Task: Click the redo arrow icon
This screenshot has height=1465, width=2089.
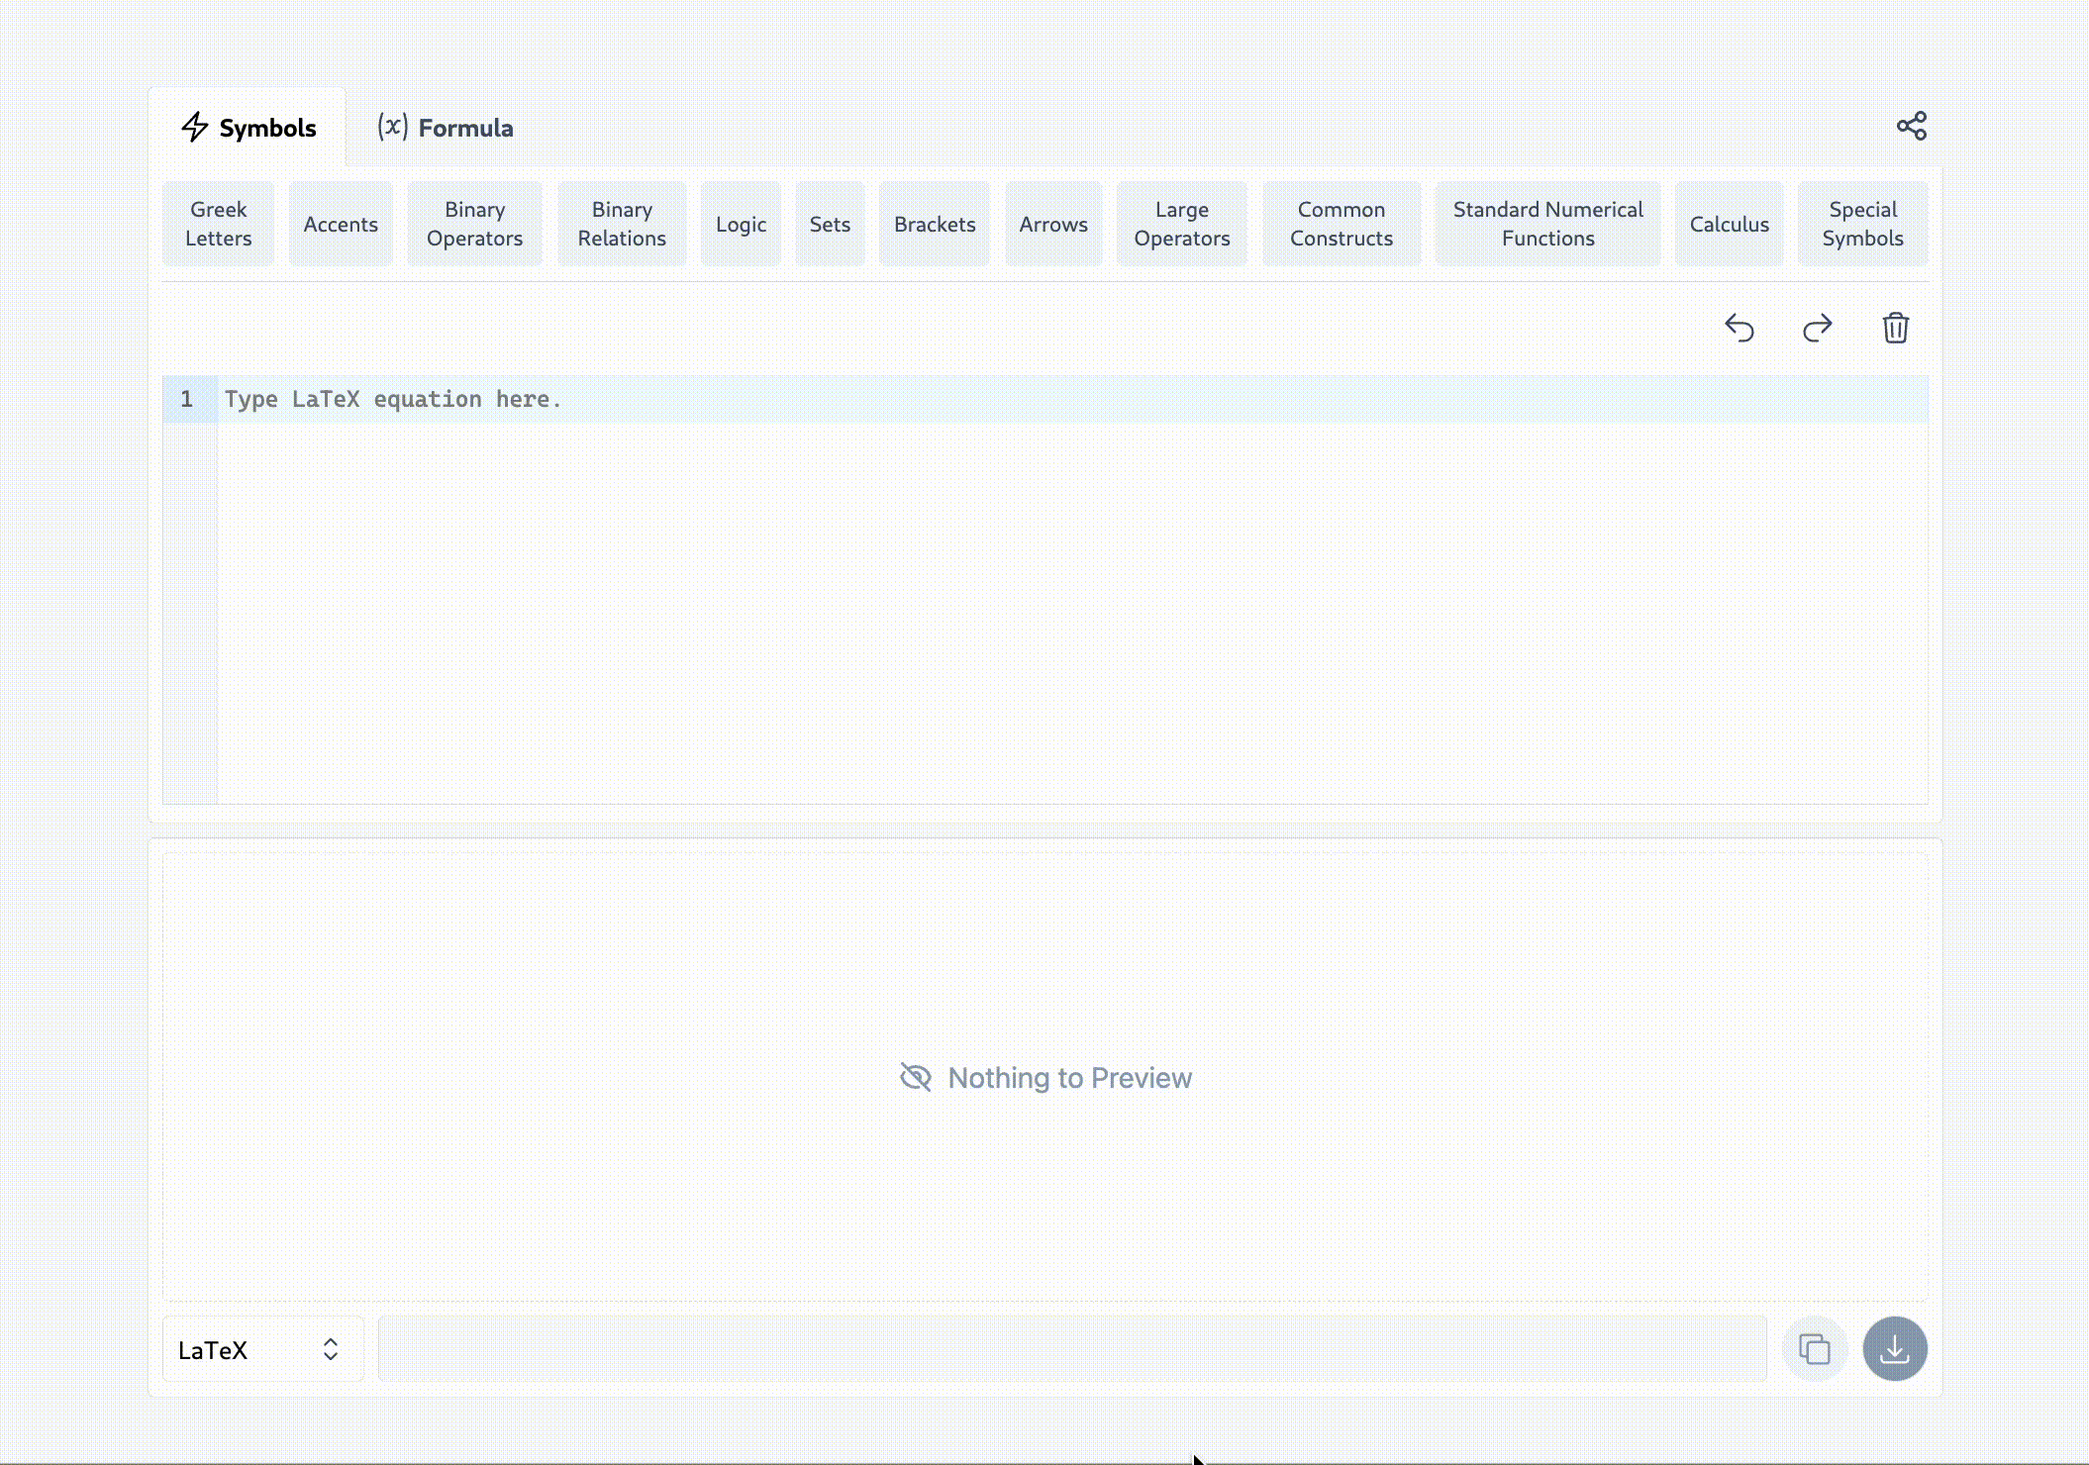Action: [1817, 328]
